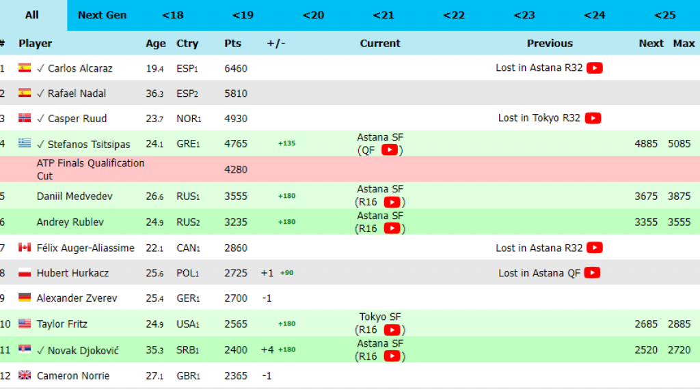The image size is (700, 389).
Task: Open Carlos Alcaraz player link
Action: [80, 68]
